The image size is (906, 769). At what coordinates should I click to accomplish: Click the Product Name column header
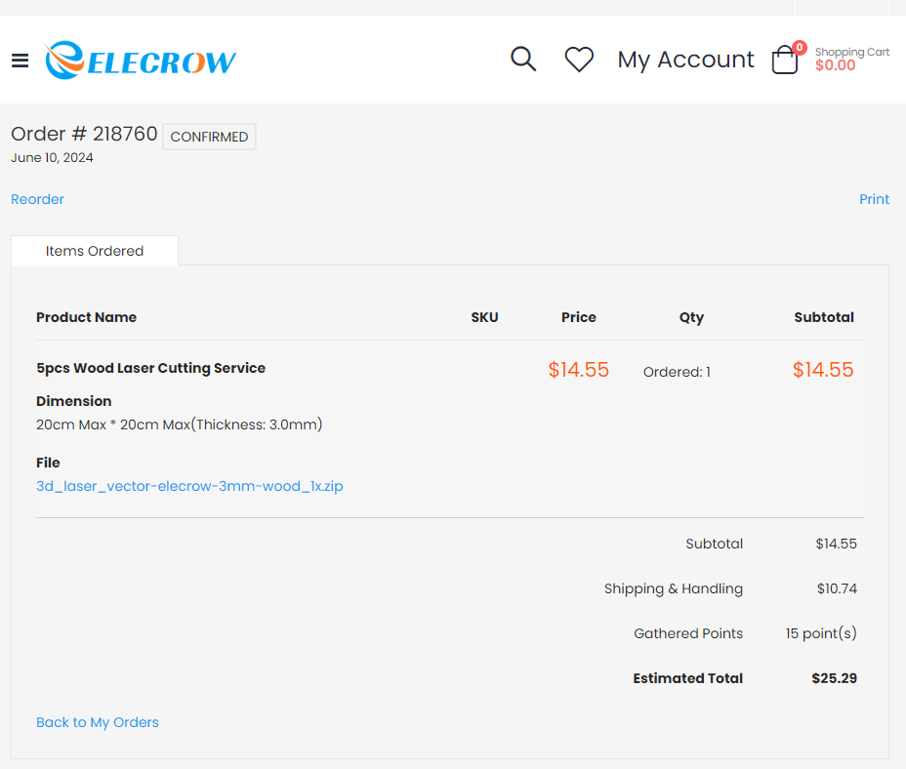click(86, 317)
